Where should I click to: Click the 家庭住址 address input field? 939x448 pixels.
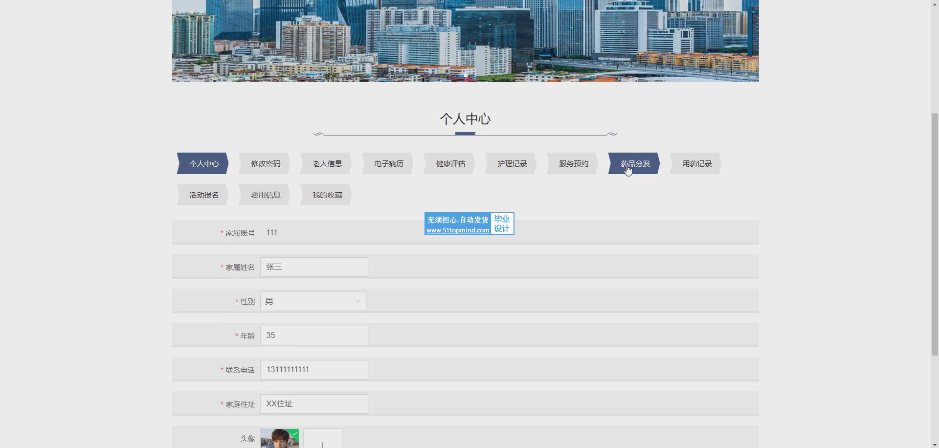click(x=314, y=404)
